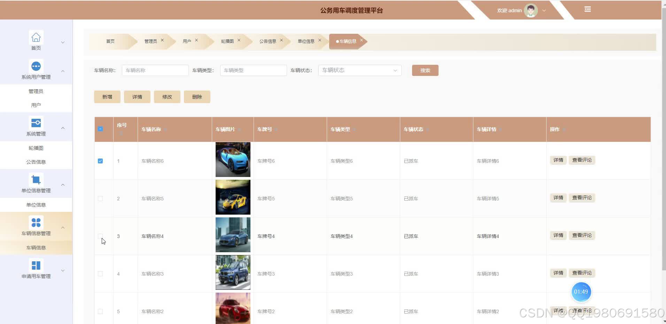666x324 pixels.
Task: Toggle the select-all checkbox in table header
Action: pyautogui.click(x=100, y=129)
